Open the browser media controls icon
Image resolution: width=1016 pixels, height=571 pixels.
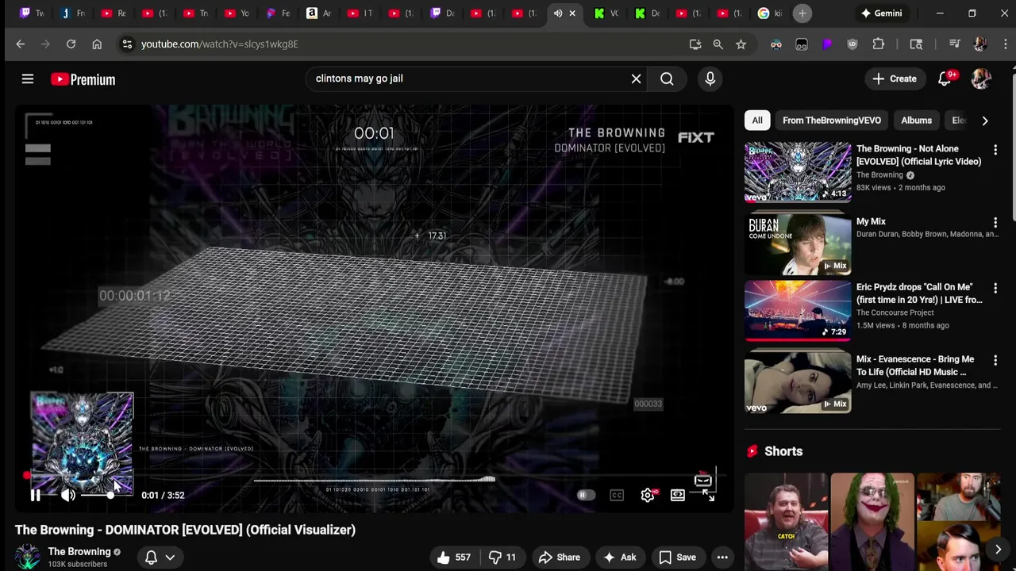coord(954,44)
